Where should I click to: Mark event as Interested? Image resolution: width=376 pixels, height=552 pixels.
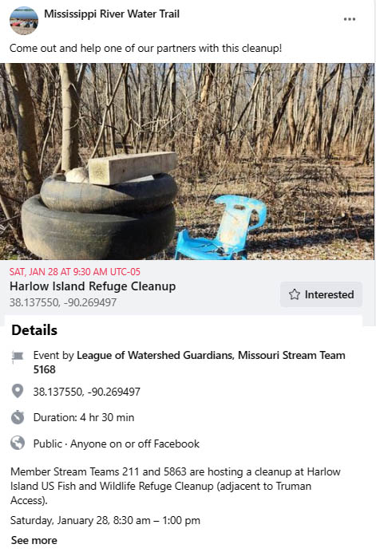point(321,294)
